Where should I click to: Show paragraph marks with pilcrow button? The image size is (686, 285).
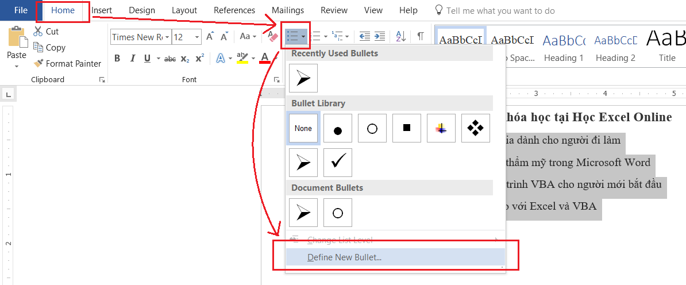421,36
